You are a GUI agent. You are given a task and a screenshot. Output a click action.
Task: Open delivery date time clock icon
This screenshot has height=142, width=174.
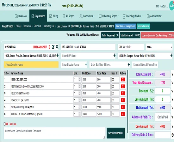coord(172,135)
